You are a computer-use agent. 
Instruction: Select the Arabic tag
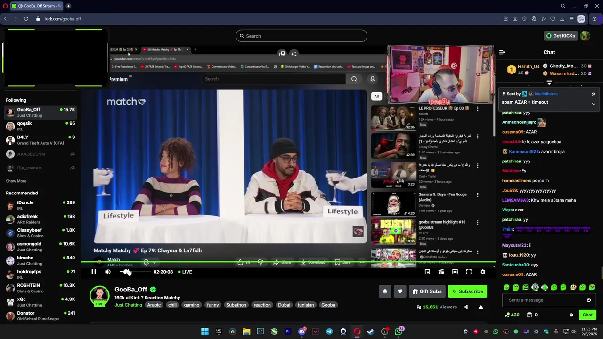(154, 305)
